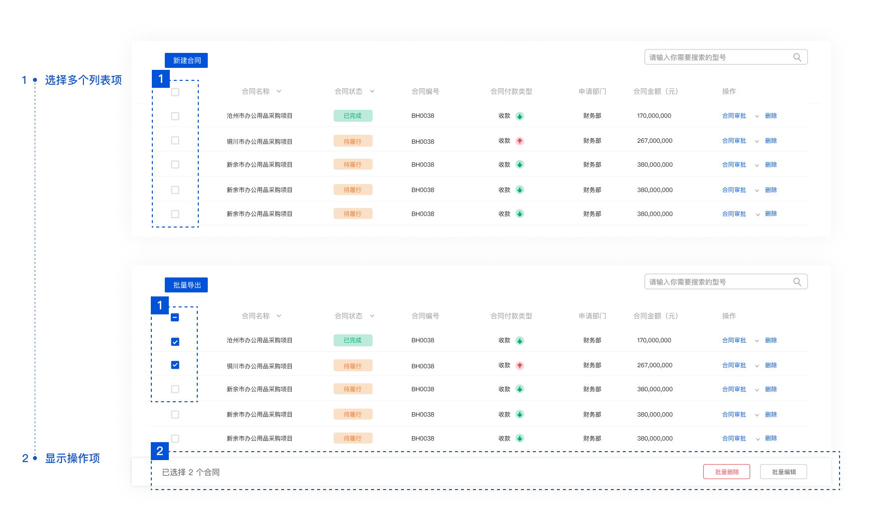Click amount 267,000,000 in 新建合同 panel

[x=655, y=141]
